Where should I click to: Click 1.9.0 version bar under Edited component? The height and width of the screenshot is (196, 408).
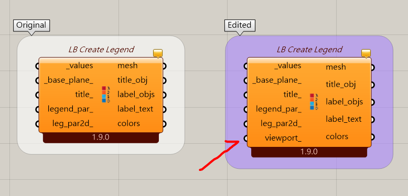[309, 152]
